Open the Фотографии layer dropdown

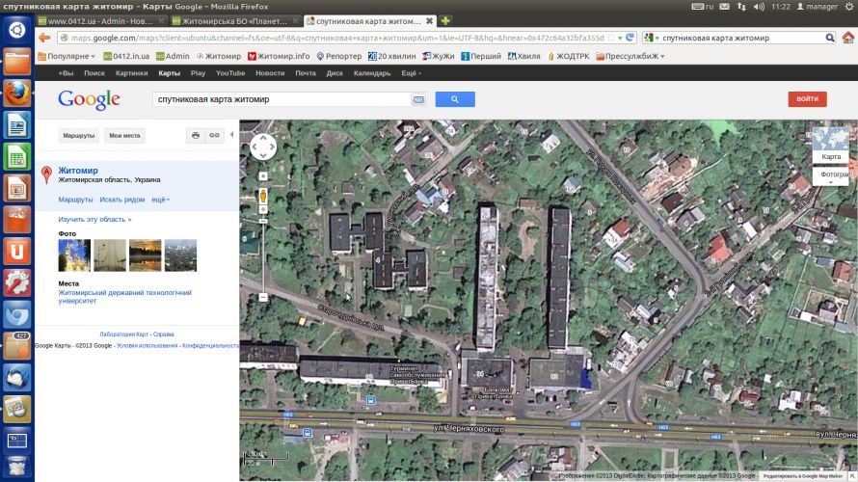tap(831, 176)
